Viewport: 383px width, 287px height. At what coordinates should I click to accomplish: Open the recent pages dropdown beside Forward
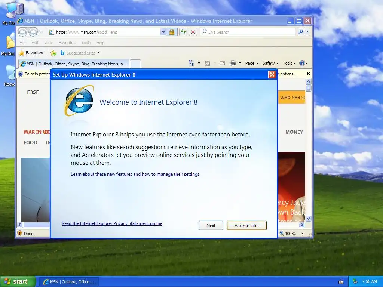click(x=41, y=32)
